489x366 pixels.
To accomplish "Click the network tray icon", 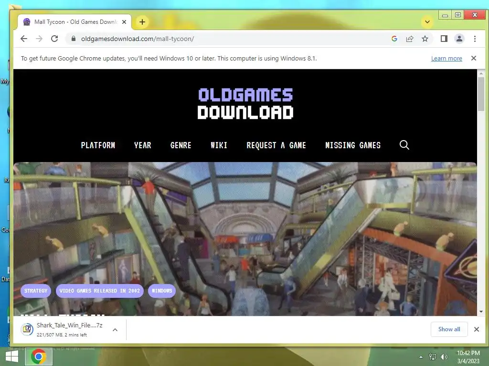I will point(432,357).
